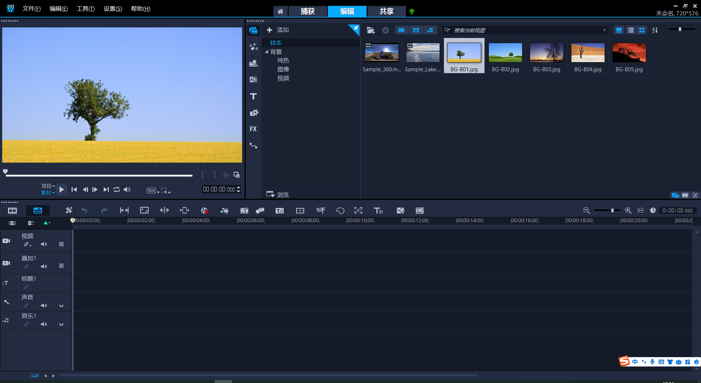Image resolution: width=701 pixels, height=383 pixels.
Task: Open the add/remove chapter point dropdown
Action: click(47, 223)
